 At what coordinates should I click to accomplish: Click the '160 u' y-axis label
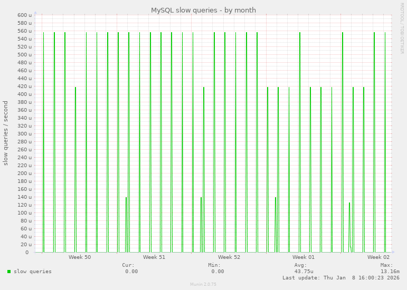25,189
